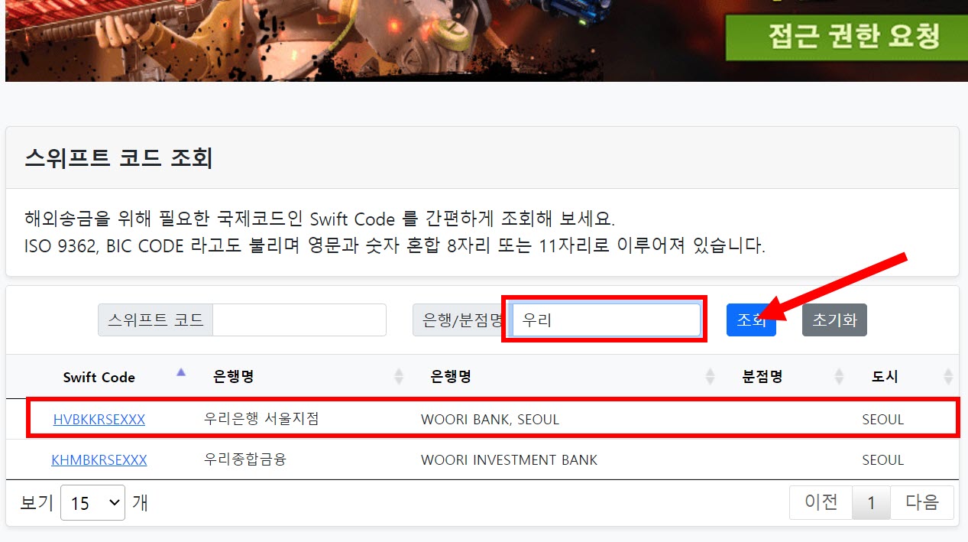
Task: Click the WOORI INVESTMENT BANK cell
Action: pos(509,460)
